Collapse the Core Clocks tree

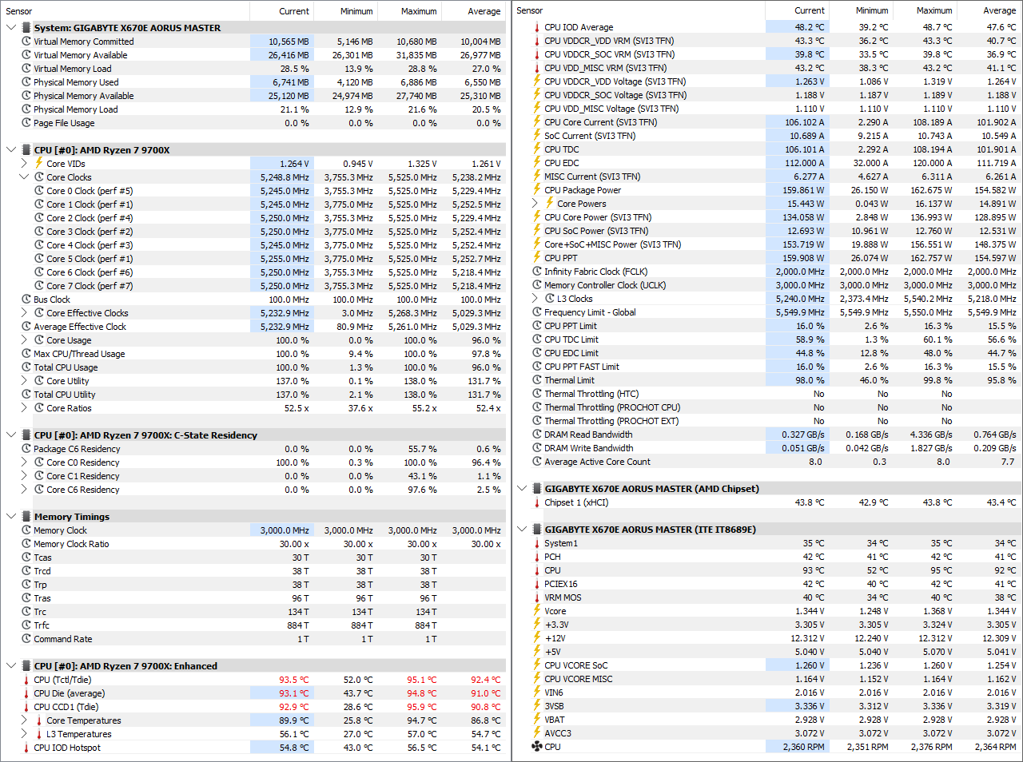[x=24, y=177]
